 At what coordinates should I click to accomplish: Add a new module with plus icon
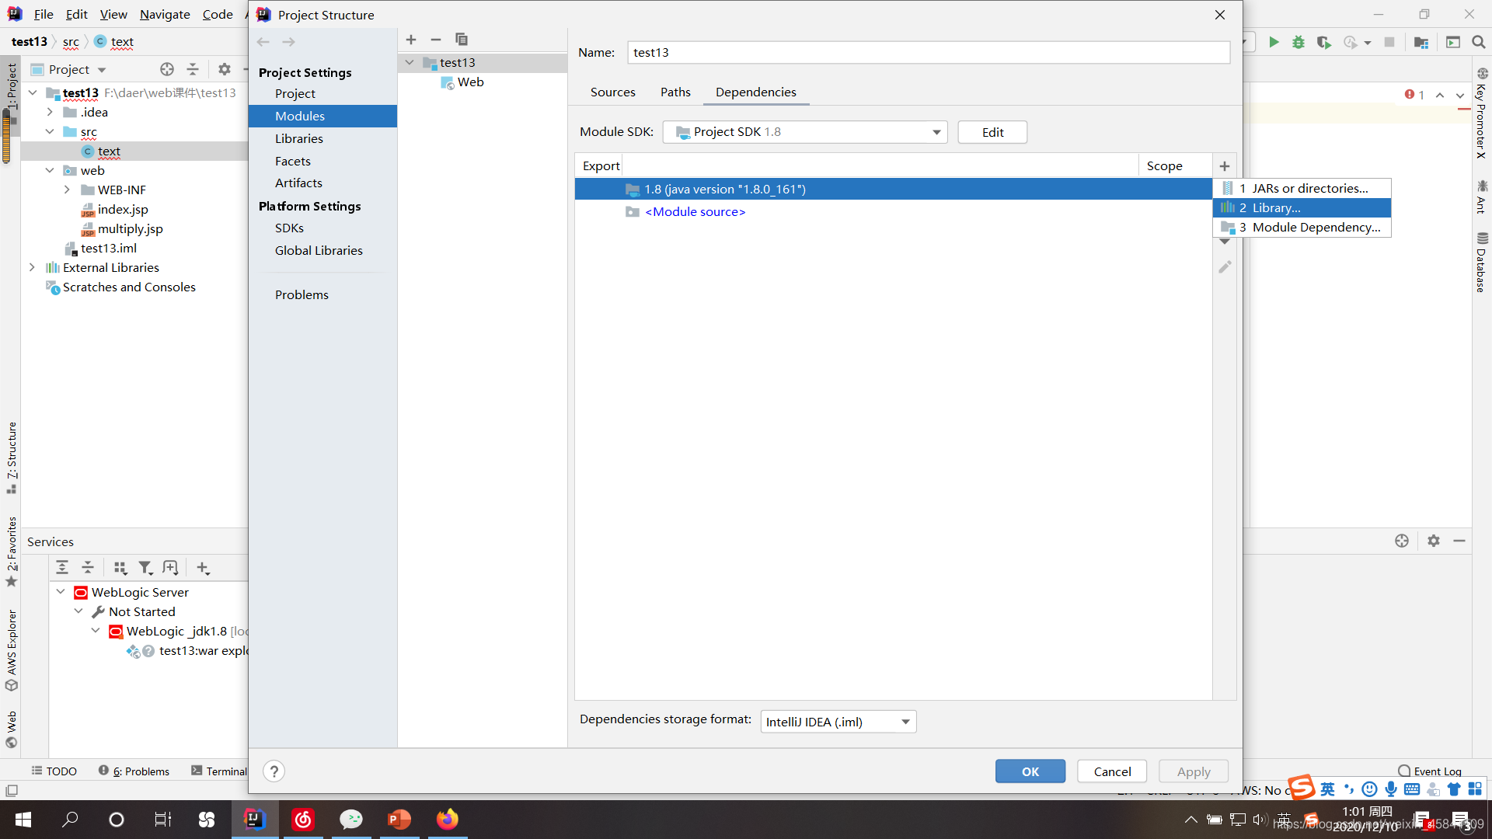(x=411, y=40)
